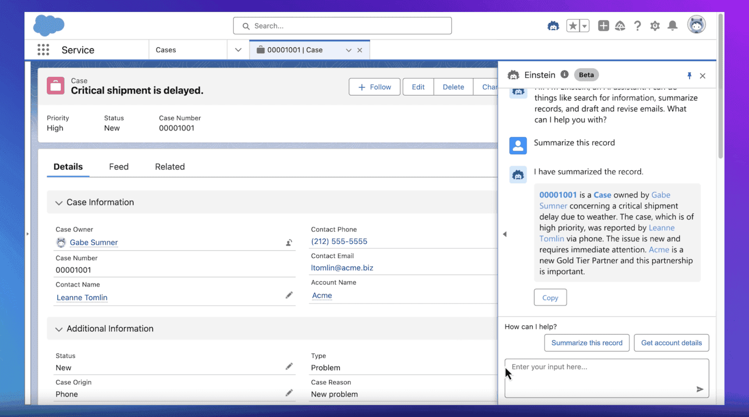Screen dimensions: 749x417
Task: Expand the Cases navigation dropdown chevron
Action: pos(238,50)
